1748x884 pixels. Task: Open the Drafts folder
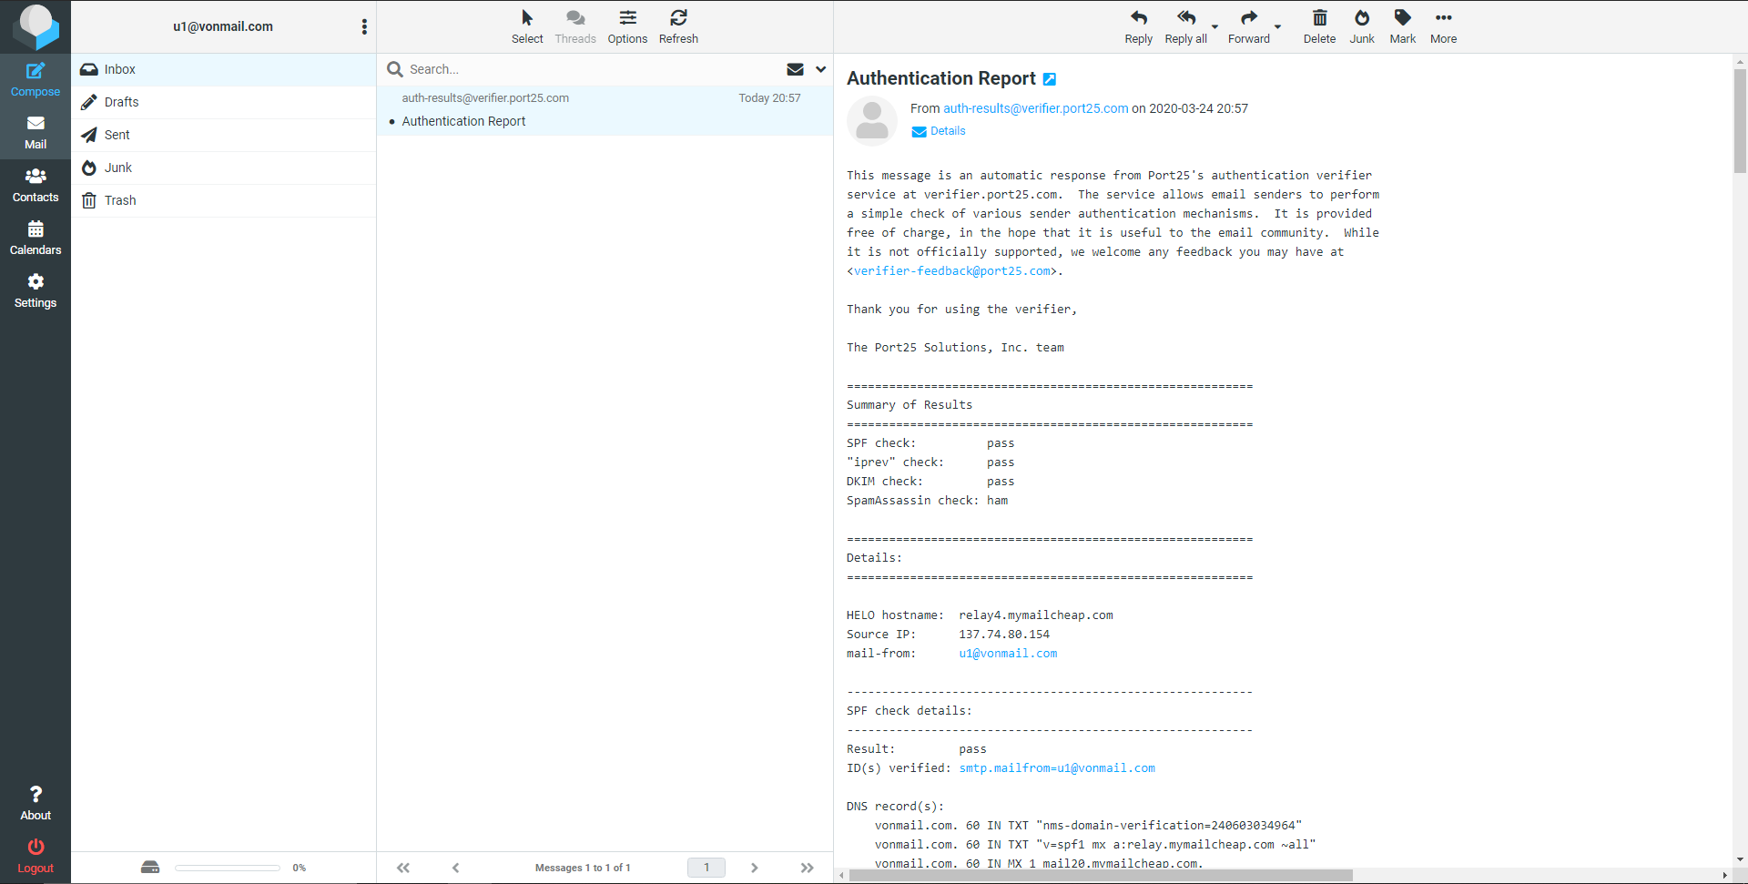tap(223, 102)
